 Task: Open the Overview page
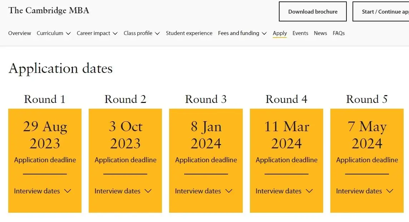click(20, 33)
